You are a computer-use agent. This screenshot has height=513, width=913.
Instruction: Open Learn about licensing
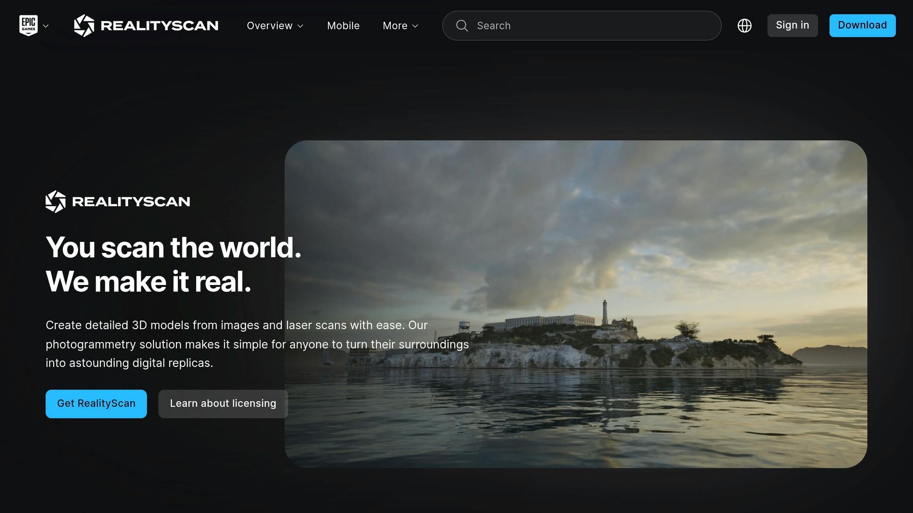pos(223,403)
